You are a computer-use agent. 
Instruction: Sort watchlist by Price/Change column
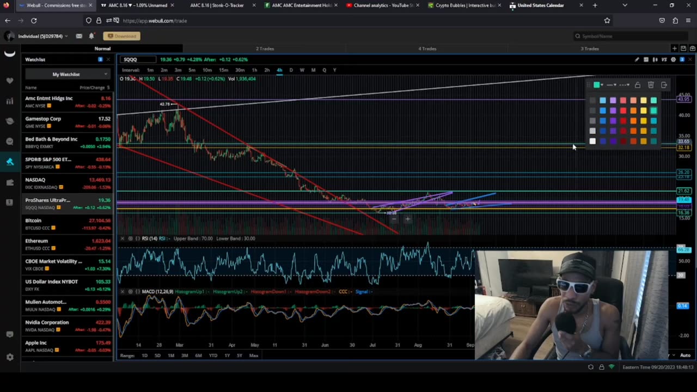click(95, 88)
